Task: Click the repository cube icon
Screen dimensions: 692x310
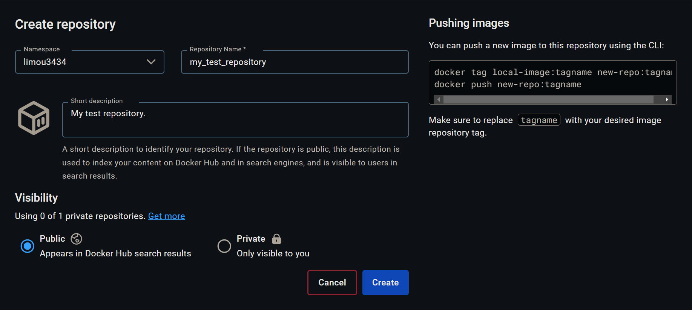Action: coord(34,118)
